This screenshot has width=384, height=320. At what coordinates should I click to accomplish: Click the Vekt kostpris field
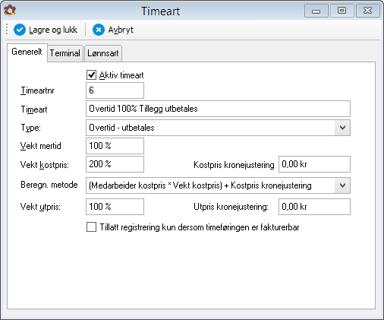115,164
